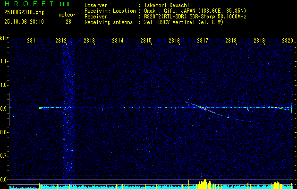The width and height of the screenshot is (297, 189).
Task: Click the kHz axis unit label
Action: tap(4, 38)
